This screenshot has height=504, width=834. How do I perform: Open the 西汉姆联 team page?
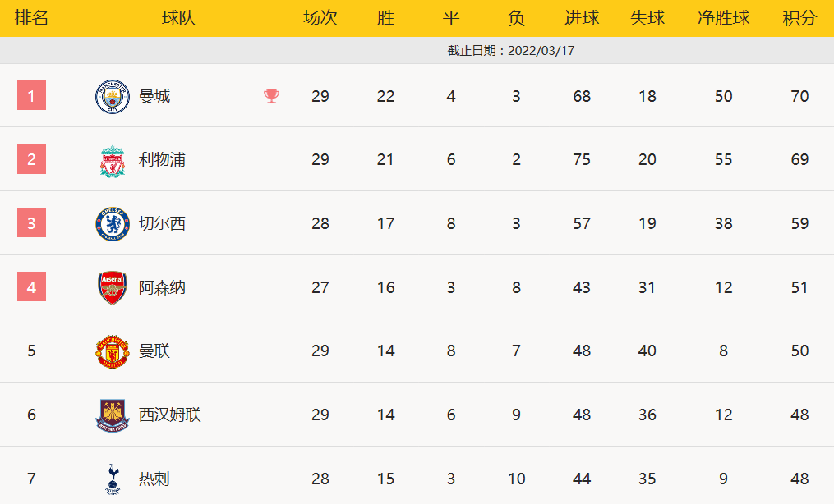click(x=169, y=415)
